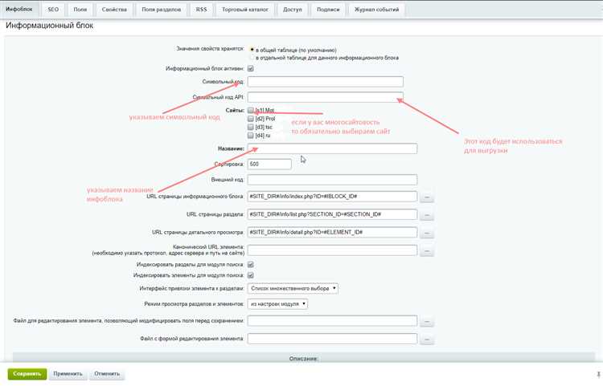Open the Поля разделов tab
603x386 pixels.
[x=161, y=9]
